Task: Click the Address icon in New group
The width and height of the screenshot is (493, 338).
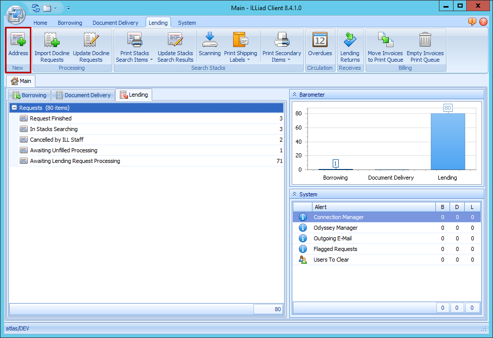Action: 18,40
